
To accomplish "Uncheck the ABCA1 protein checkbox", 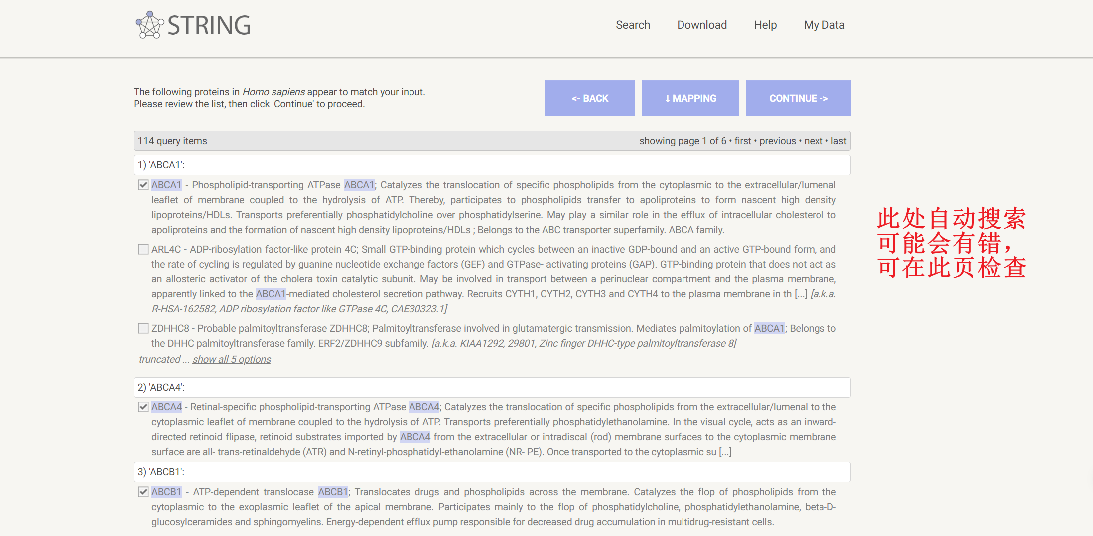I will (143, 185).
